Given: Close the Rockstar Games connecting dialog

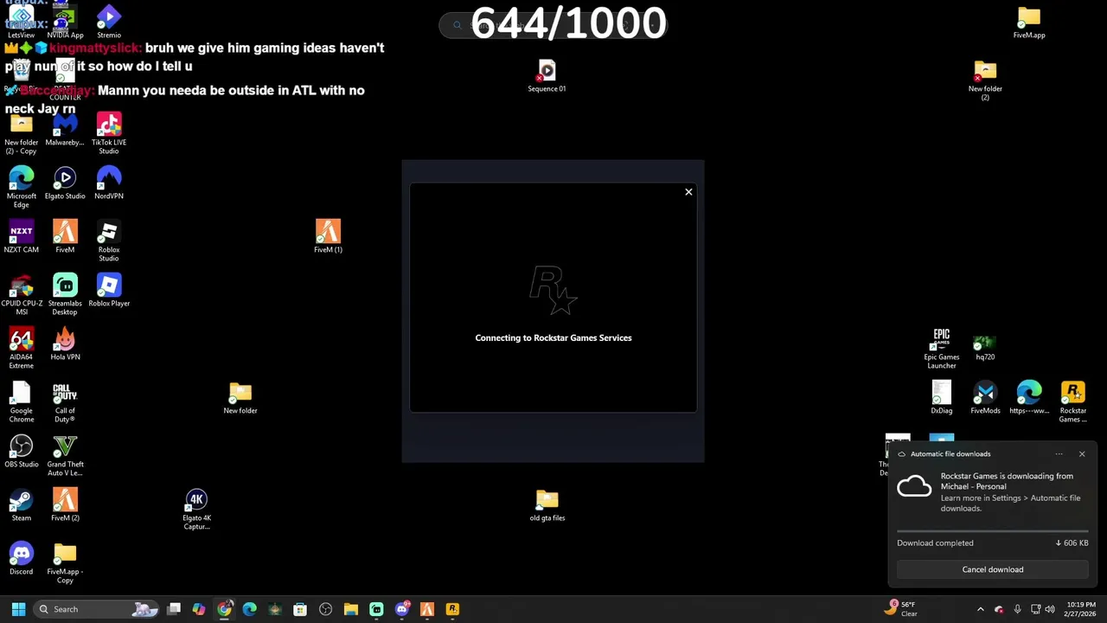Looking at the screenshot, I should click(x=688, y=192).
